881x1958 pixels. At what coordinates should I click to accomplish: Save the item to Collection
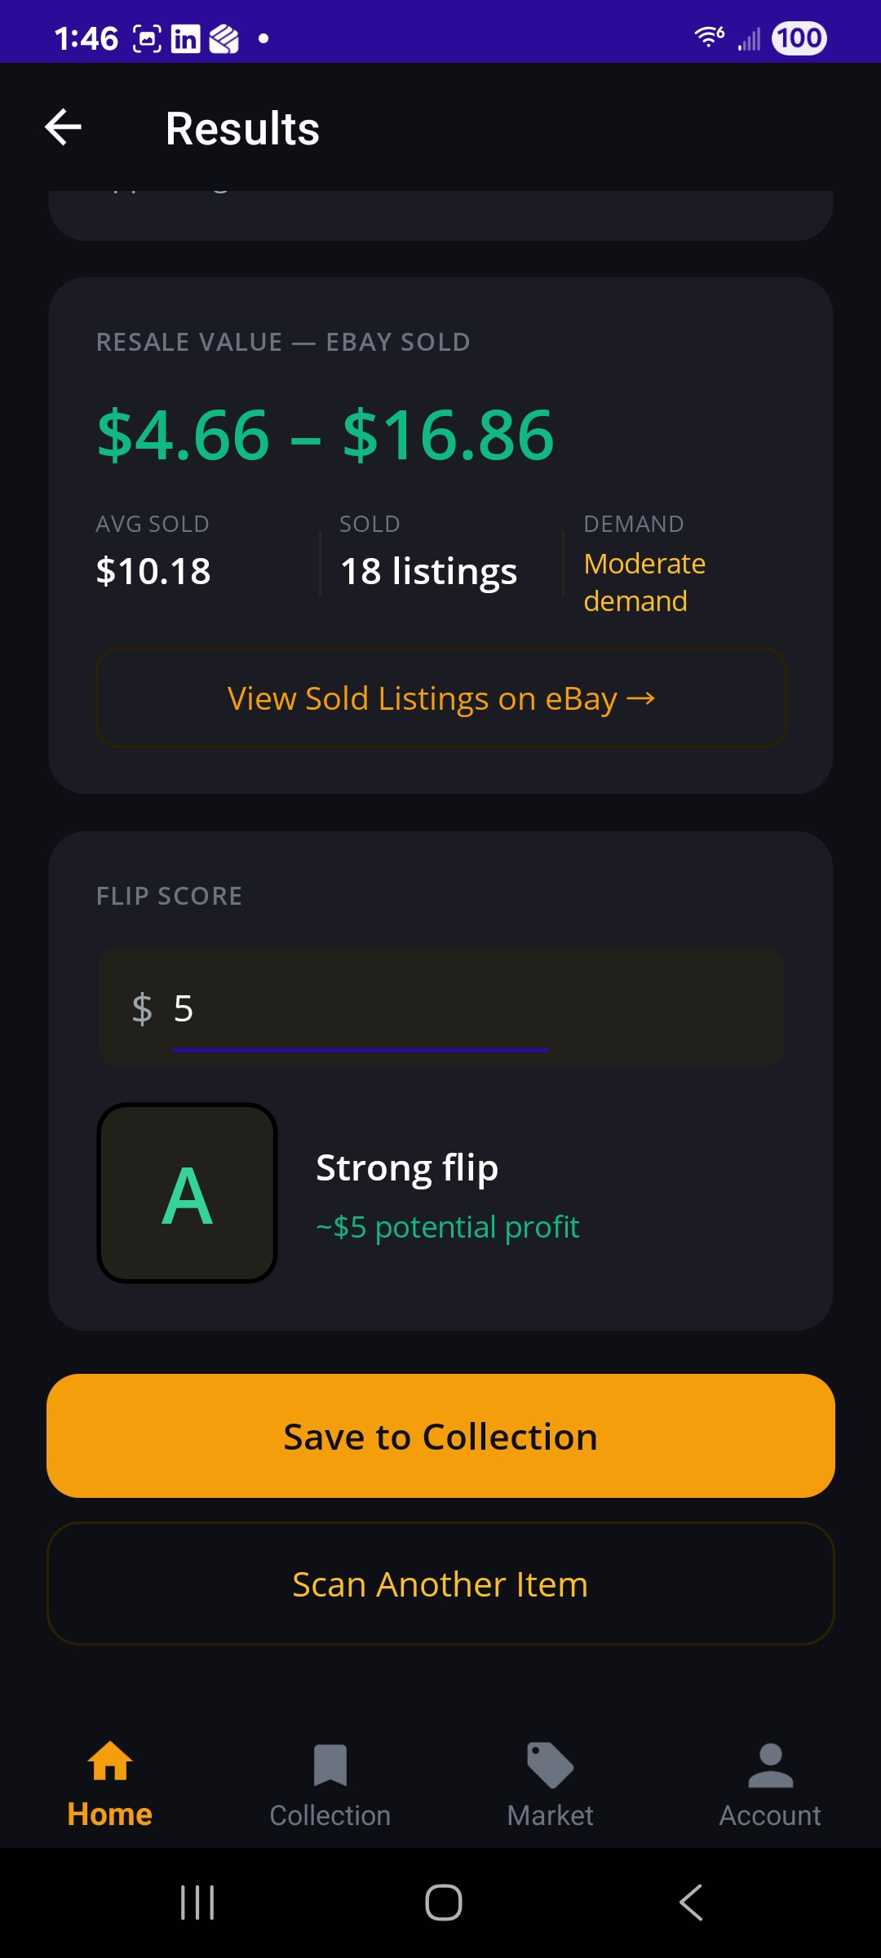pyautogui.click(x=440, y=1436)
